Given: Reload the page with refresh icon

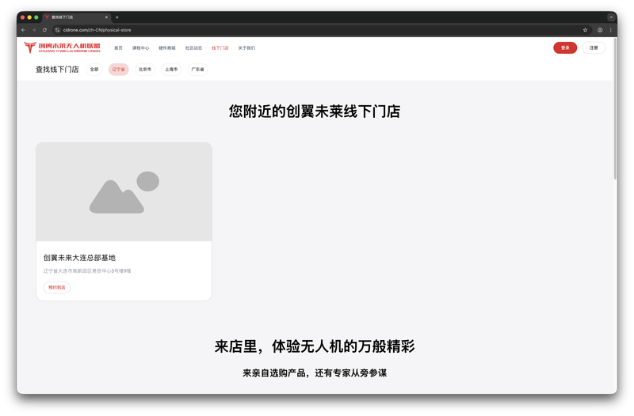Looking at the screenshot, I should tap(44, 30).
